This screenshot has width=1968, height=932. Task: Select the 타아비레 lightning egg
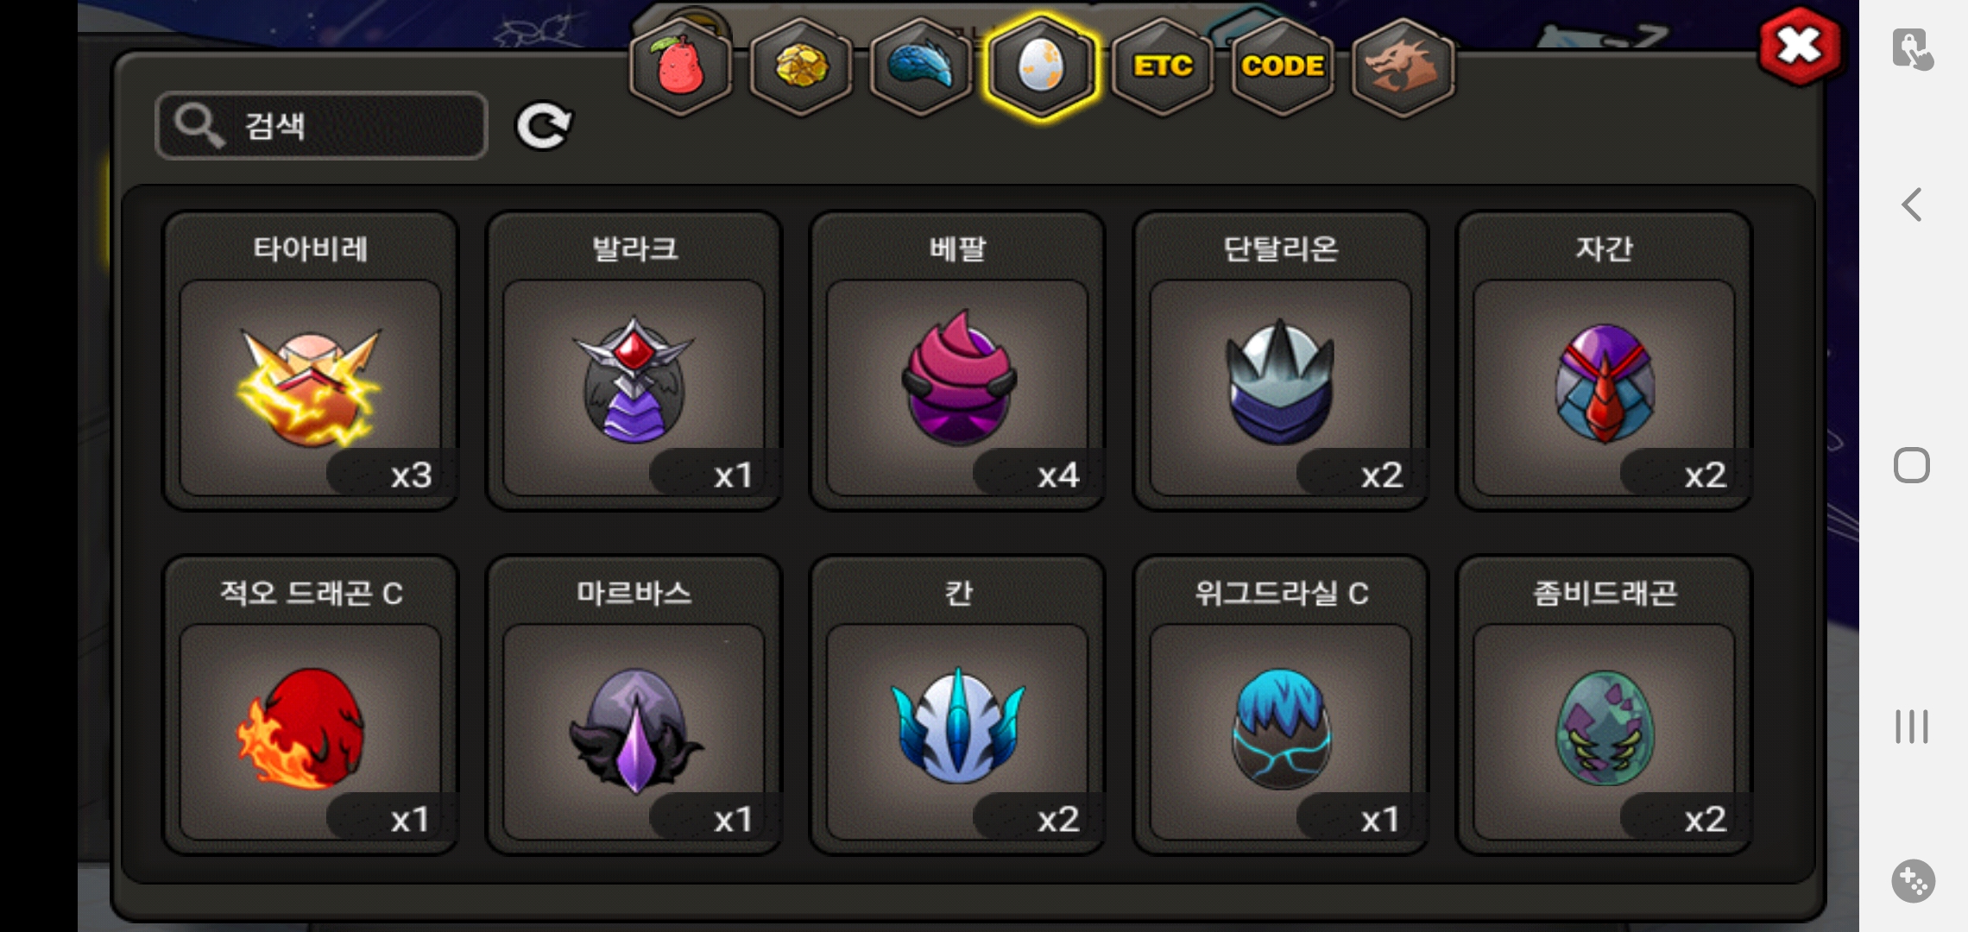click(x=311, y=361)
